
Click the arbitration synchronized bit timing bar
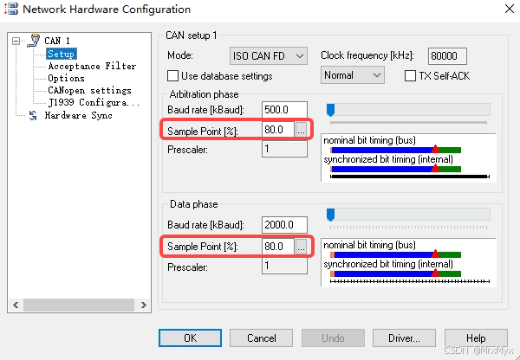point(396,169)
